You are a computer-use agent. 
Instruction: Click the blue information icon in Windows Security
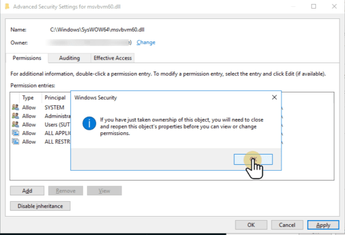click(x=88, y=124)
